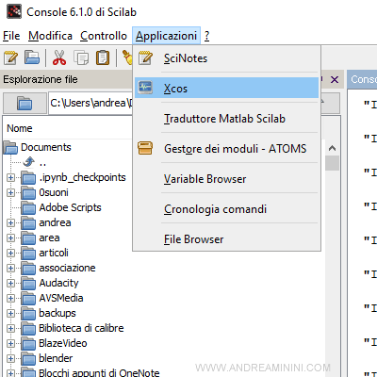This screenshot has height=377, width=377.
Task: Click the Nome column header
Action: [x=20, y=128]
